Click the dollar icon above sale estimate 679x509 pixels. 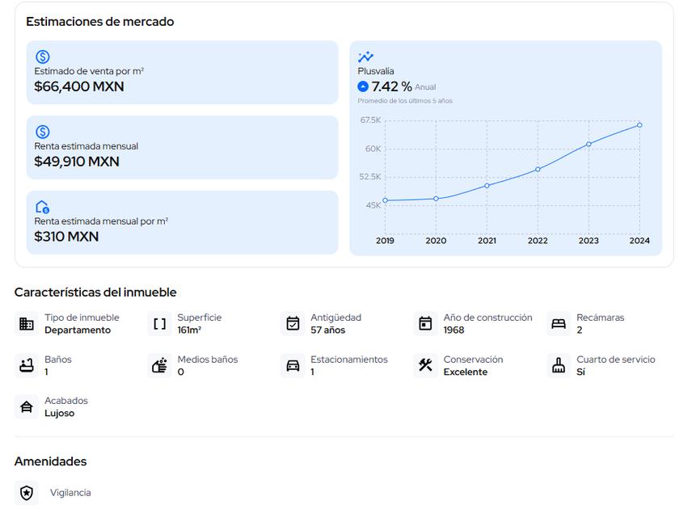43,57
